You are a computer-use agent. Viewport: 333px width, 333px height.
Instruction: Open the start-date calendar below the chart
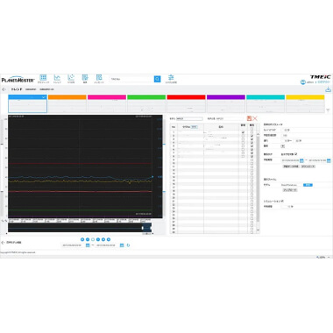point(88,245)
